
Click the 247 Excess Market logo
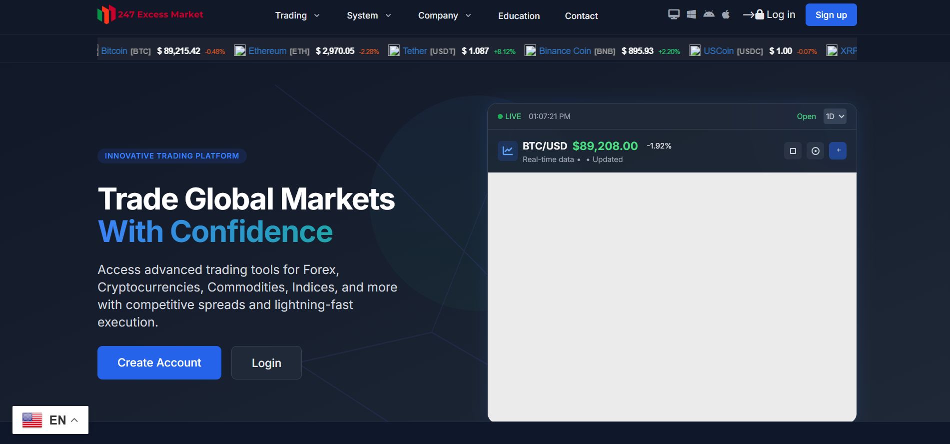point(150,14)
